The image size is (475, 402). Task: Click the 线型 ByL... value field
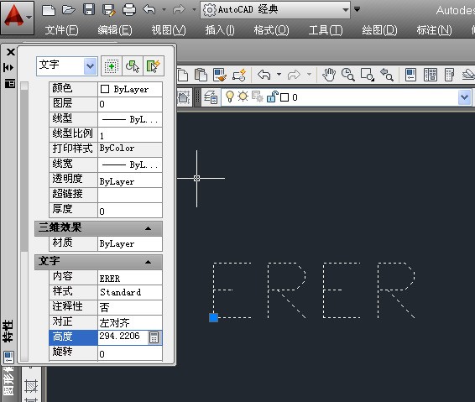pyautogui.click(x=130, y=119)
